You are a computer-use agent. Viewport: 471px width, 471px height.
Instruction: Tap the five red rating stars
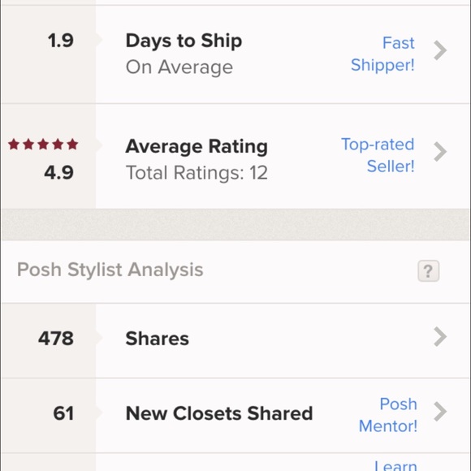[x=43, y=145]
